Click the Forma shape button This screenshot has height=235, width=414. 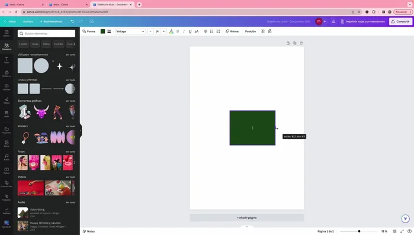(89, 31)
